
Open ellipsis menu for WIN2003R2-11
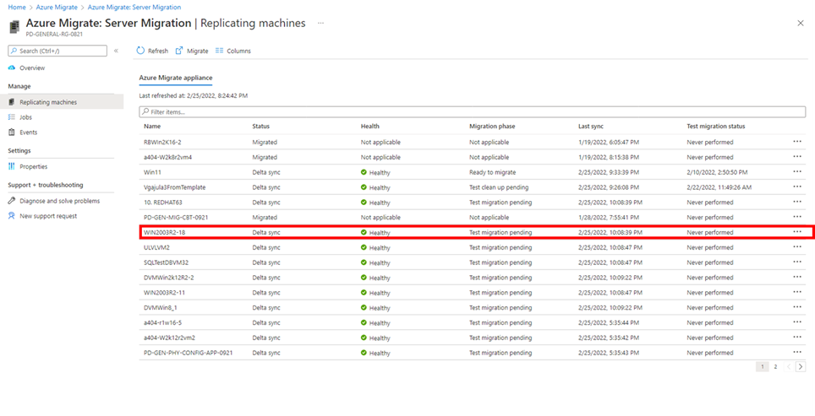[797, 292]
